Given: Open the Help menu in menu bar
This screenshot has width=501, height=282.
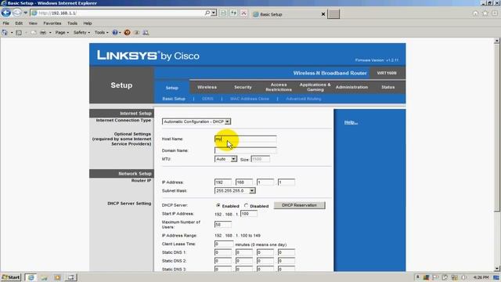Looking at the screenshot, I should click(88, 23).
